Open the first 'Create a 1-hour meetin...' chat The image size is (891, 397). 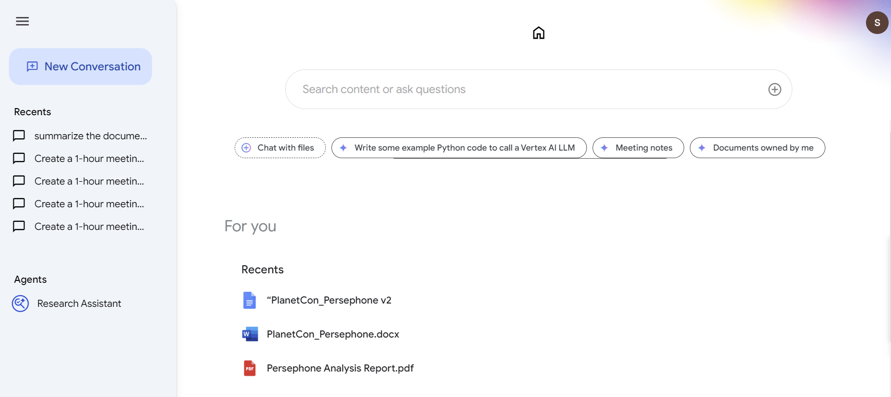pyautogui.click(x=89, y=159)
